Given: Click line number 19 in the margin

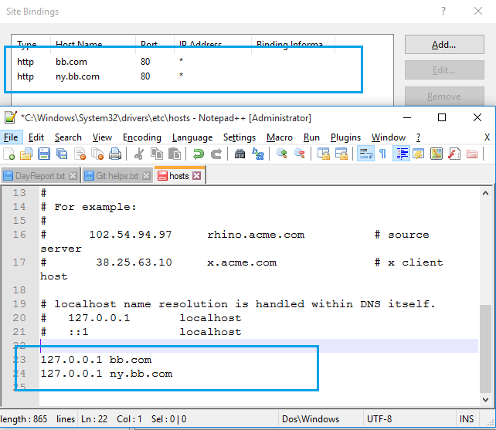Looking at the screenshot, I should (19, 304).
